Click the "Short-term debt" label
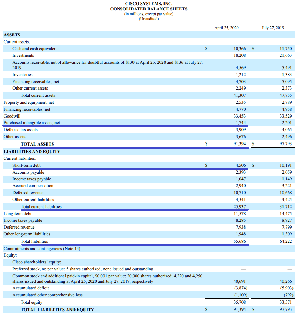 [x=27, y=165]
